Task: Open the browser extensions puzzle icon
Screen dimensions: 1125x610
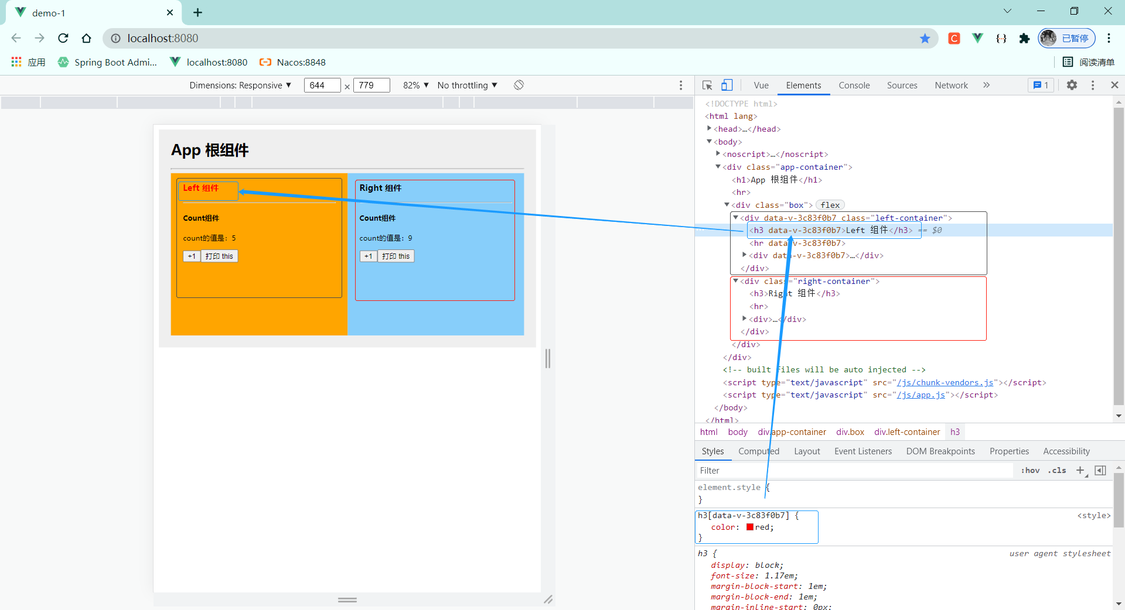Action: pyautogui.click(x=1024, y=39)
